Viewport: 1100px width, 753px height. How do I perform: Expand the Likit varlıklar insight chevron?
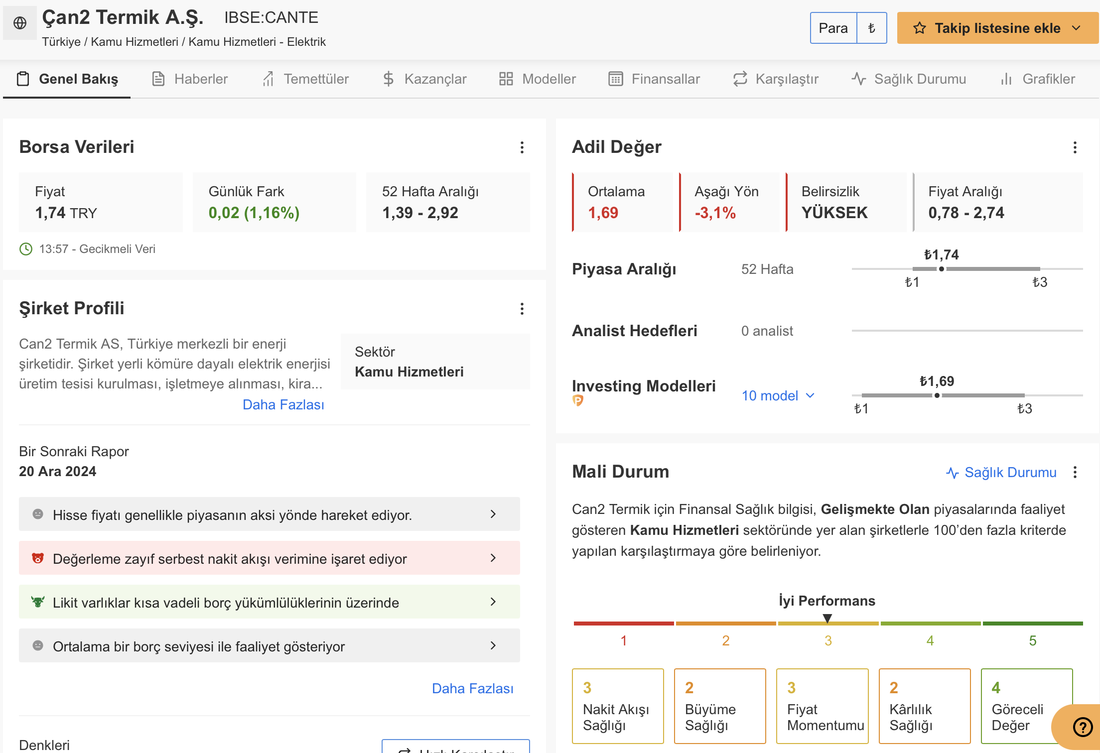pos(493,602)
